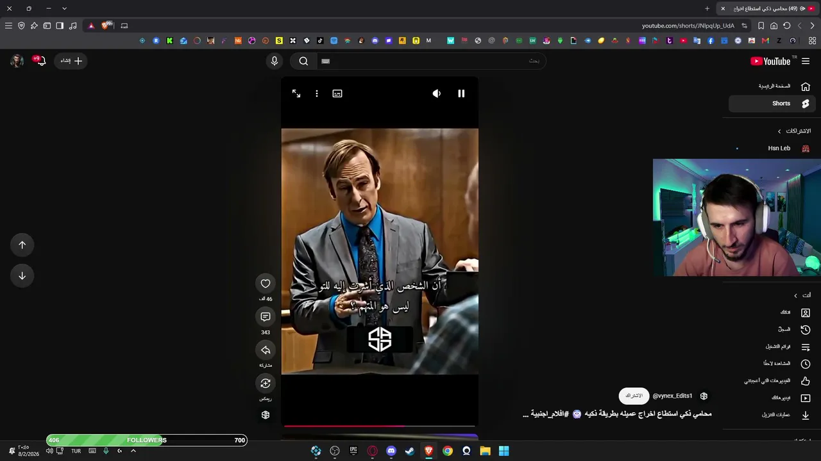
Task: Like the Short with the heart icon
Action: pos(266,284)
